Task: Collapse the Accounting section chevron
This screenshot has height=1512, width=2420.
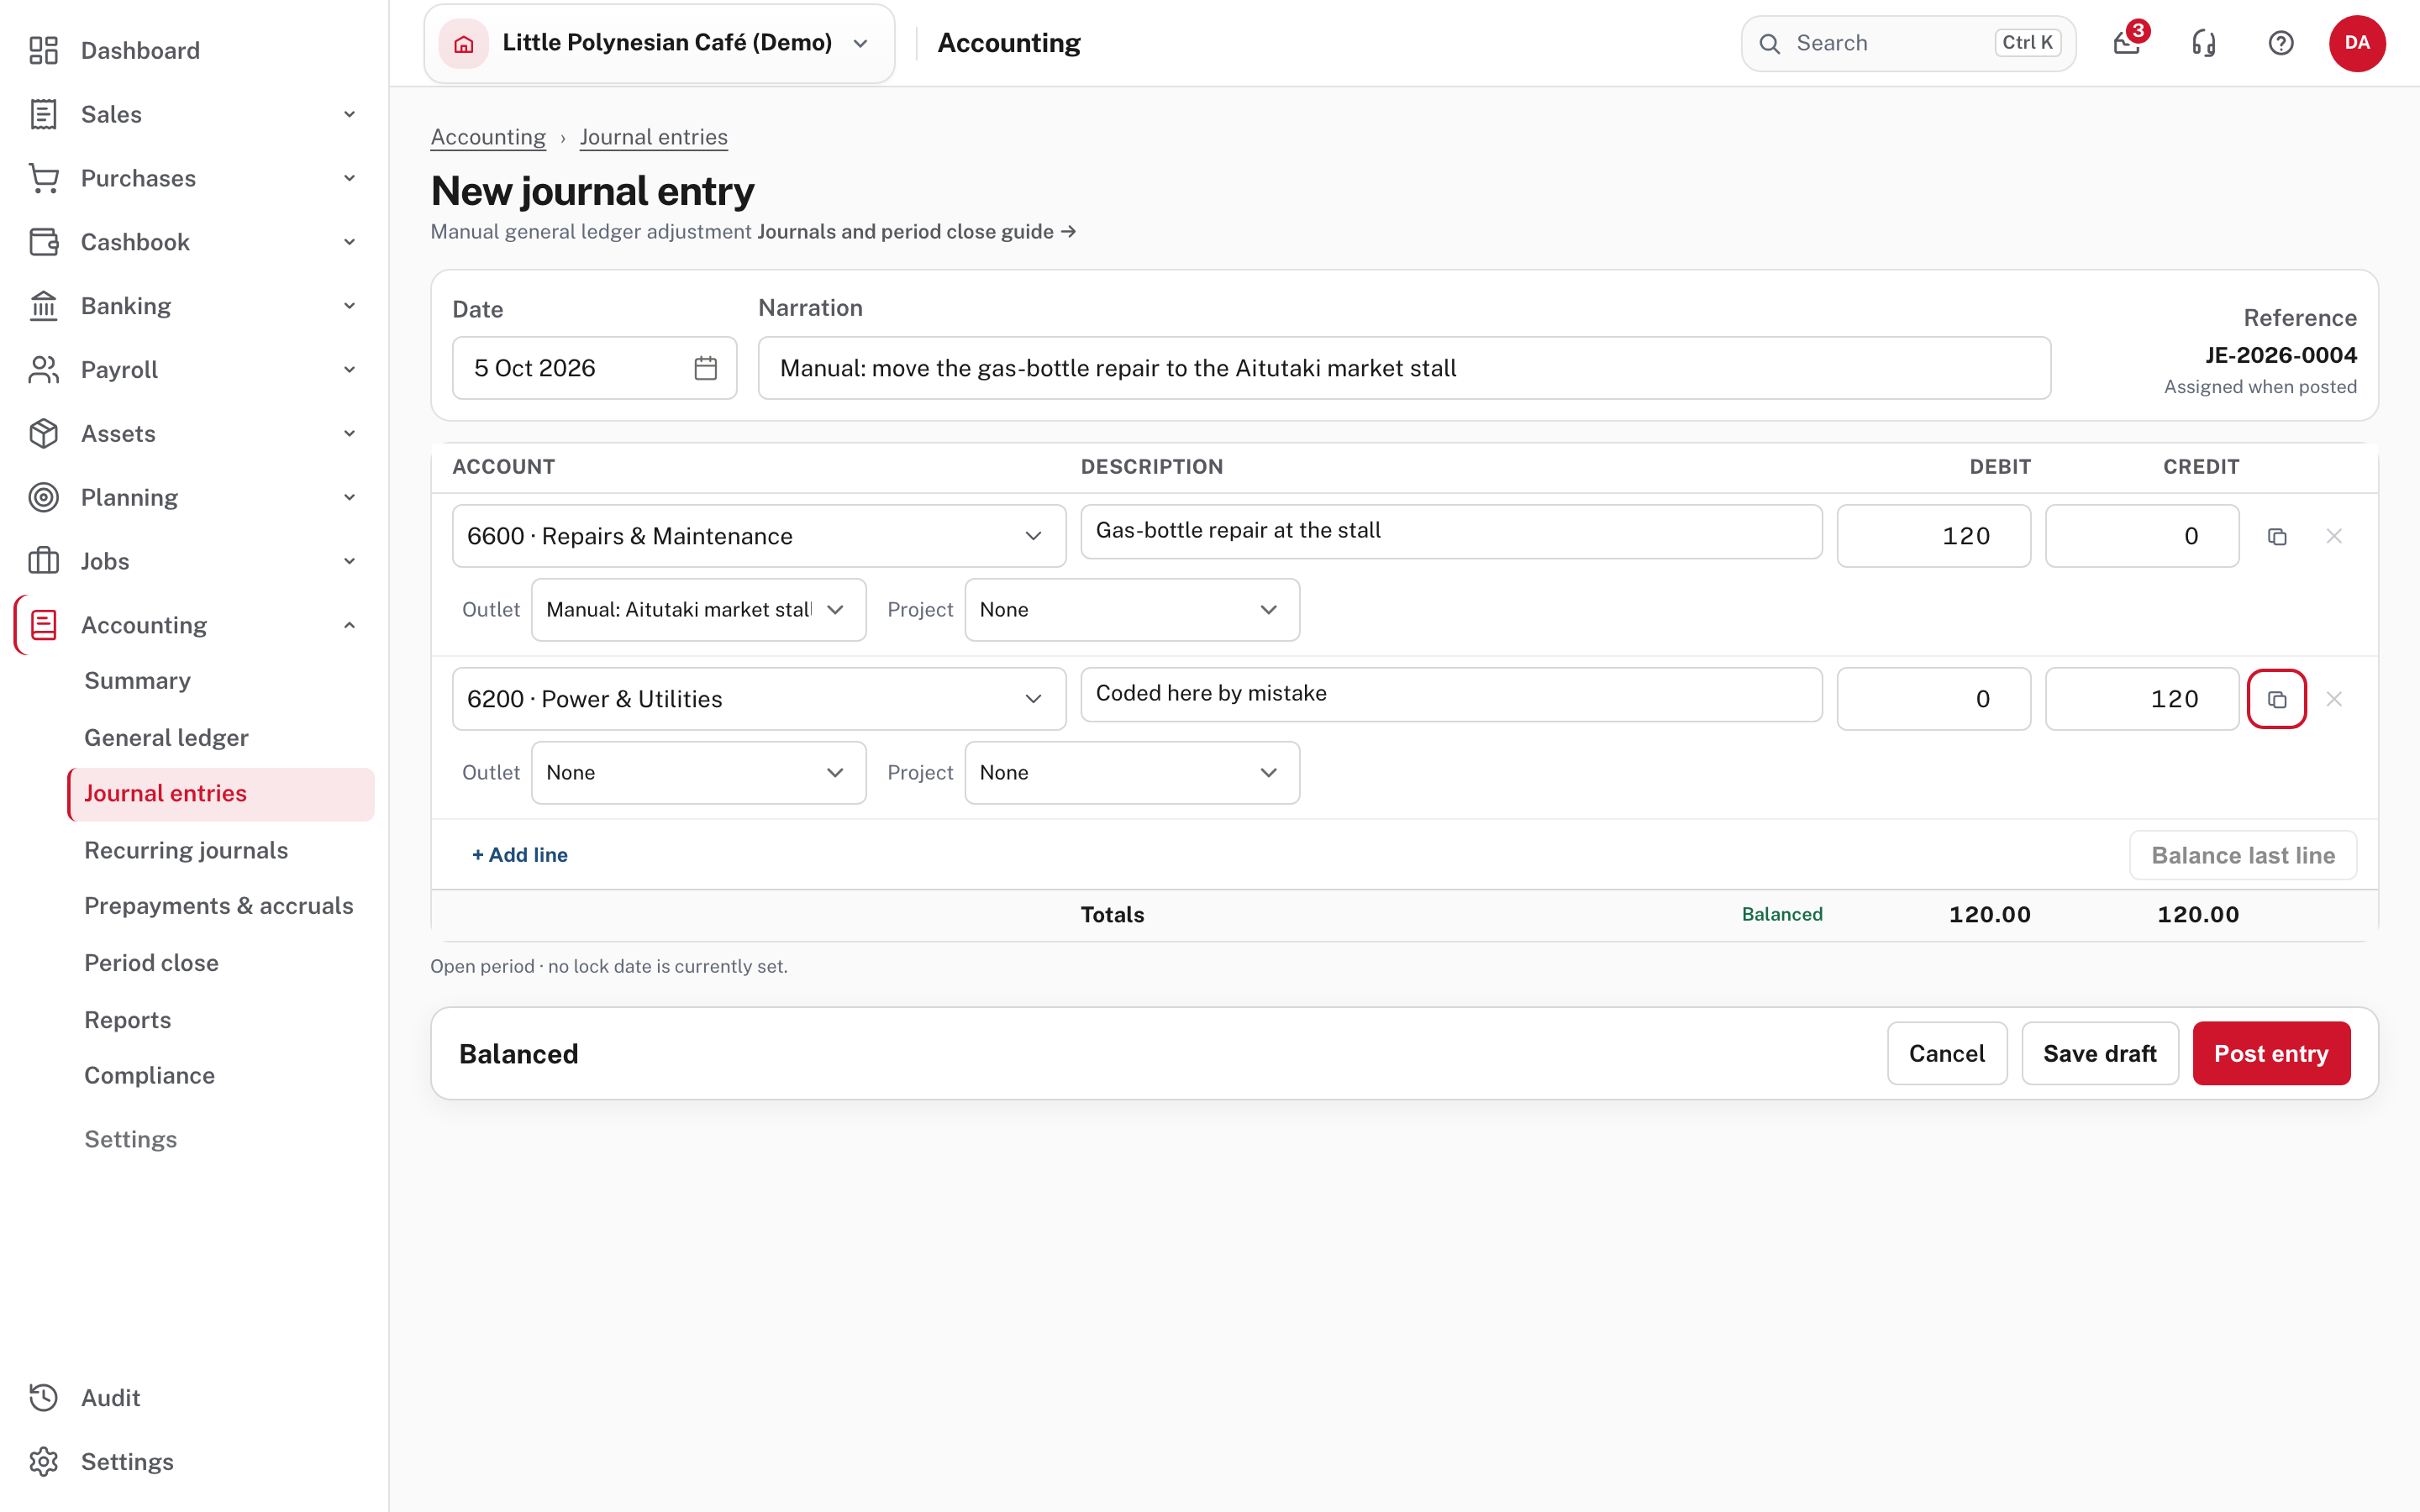Action: [349, 625]
